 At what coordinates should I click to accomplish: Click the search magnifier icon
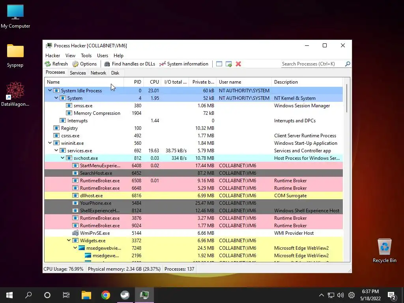[348, 64]
